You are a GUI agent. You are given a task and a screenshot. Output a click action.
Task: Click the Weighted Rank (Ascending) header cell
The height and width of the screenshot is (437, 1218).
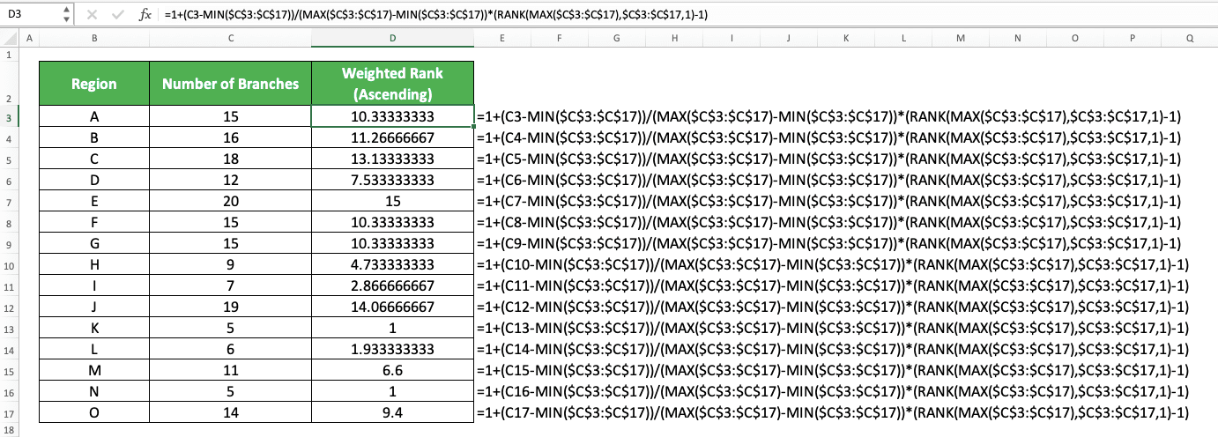392,84
